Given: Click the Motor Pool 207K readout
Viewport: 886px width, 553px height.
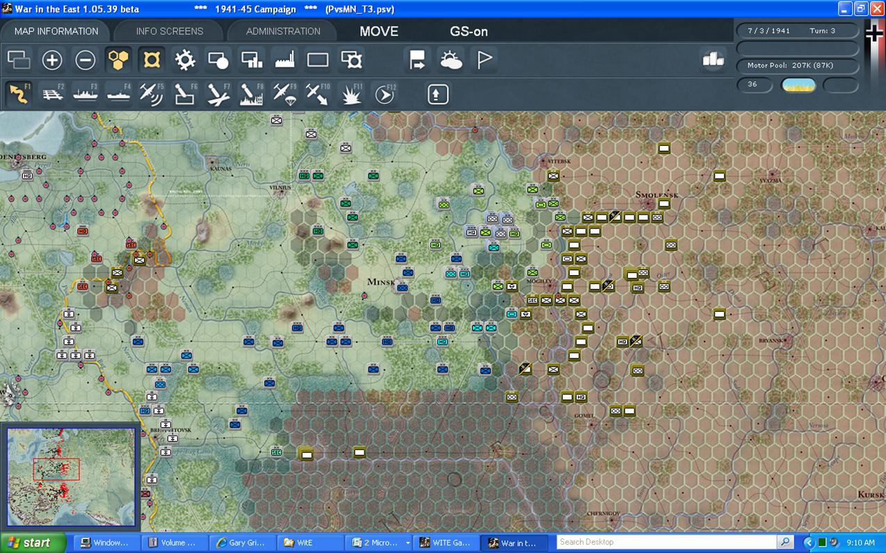Looking at the screenshot, I should (797, 65).
